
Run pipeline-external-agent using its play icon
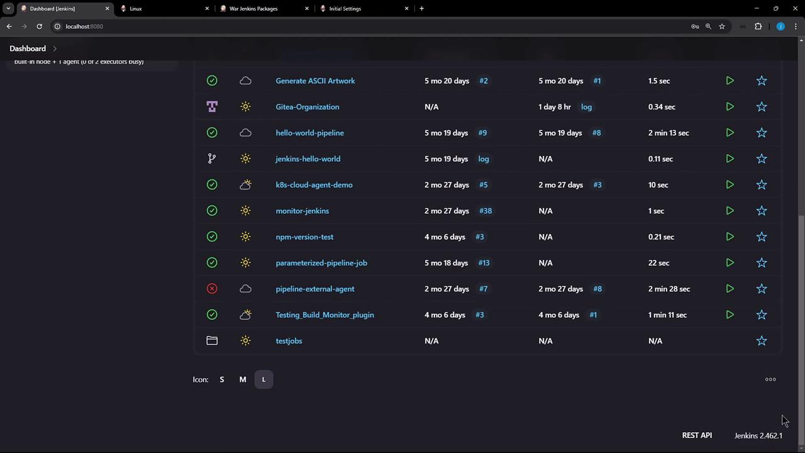730,289
